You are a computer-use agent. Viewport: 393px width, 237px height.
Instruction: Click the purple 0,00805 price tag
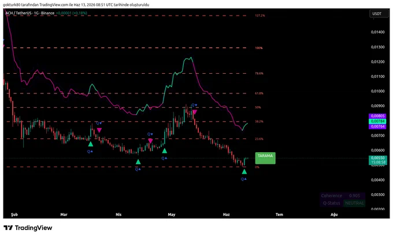(x=378, y=116)
